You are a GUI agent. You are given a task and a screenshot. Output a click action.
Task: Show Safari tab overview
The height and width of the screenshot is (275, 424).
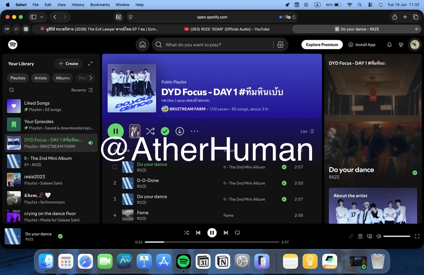(x=416, y=17)
